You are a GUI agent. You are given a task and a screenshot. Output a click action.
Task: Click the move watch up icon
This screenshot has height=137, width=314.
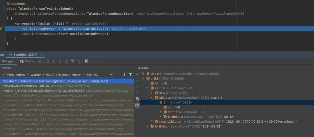click(x=137, y=87)
